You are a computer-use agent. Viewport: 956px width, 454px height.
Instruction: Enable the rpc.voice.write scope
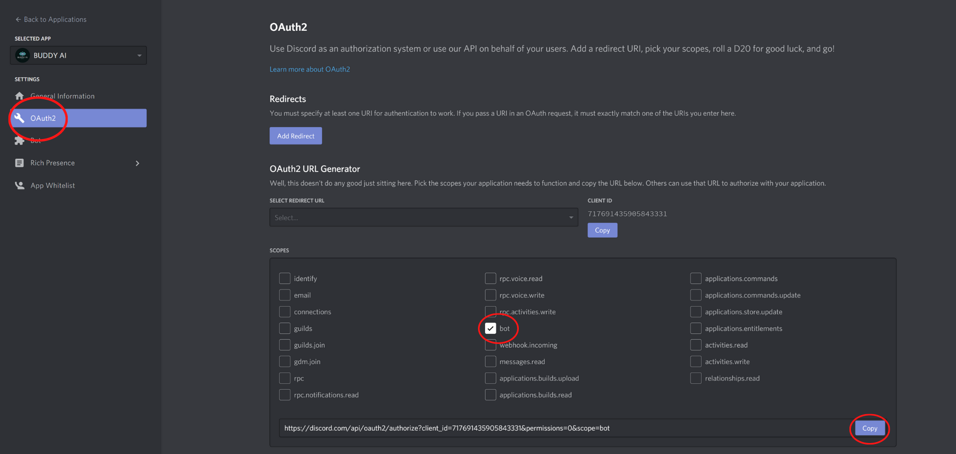490,295
